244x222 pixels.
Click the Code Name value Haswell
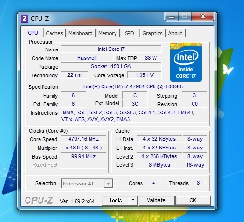(x=87, y=58)
